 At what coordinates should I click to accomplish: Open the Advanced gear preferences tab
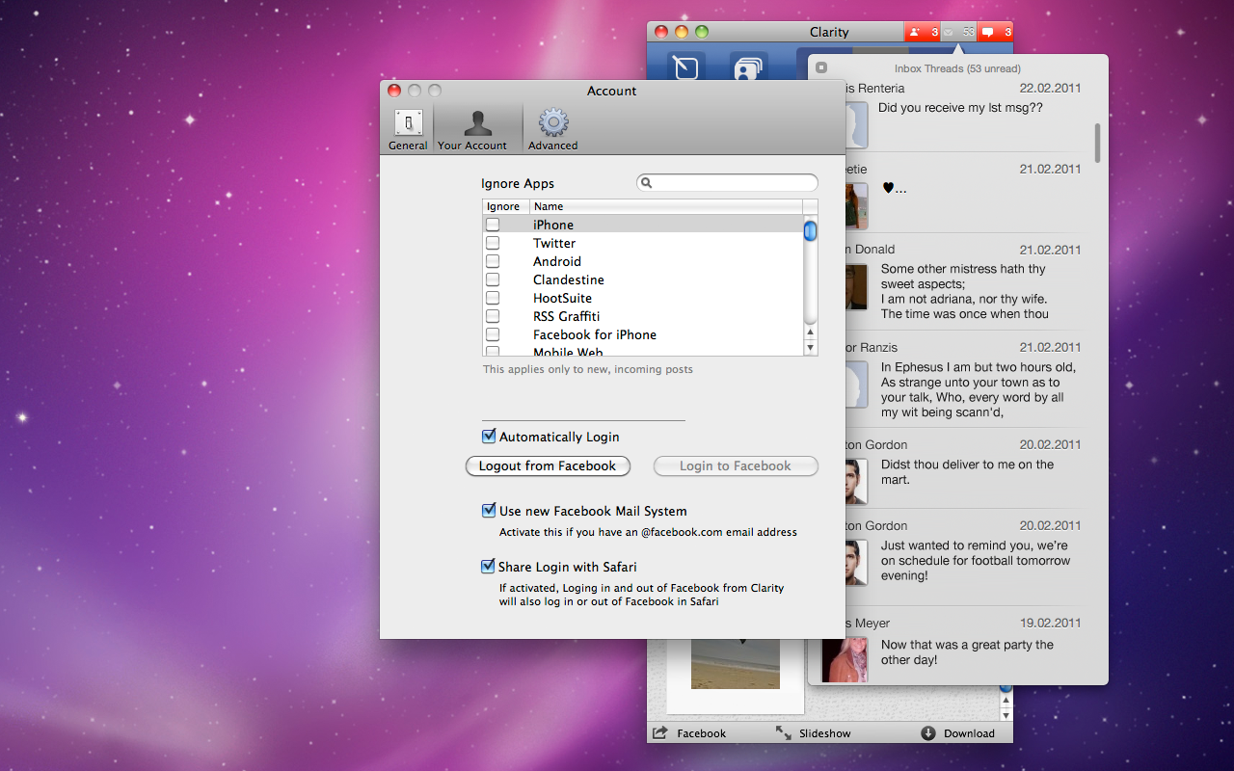[x=553, y=129]
